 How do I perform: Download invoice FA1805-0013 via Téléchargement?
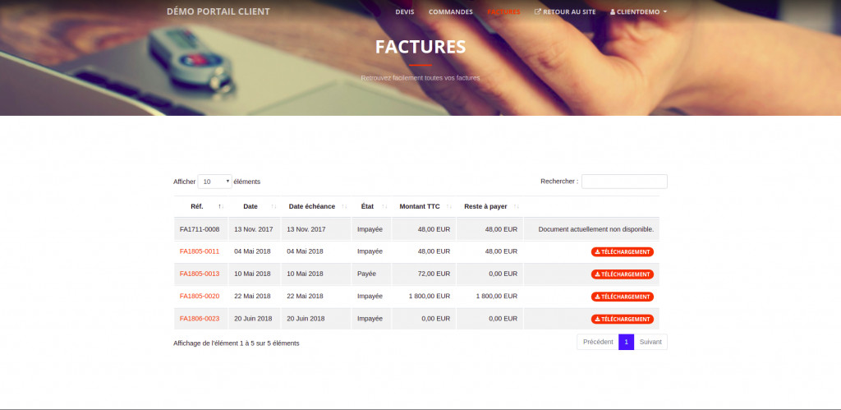(623, 274)
